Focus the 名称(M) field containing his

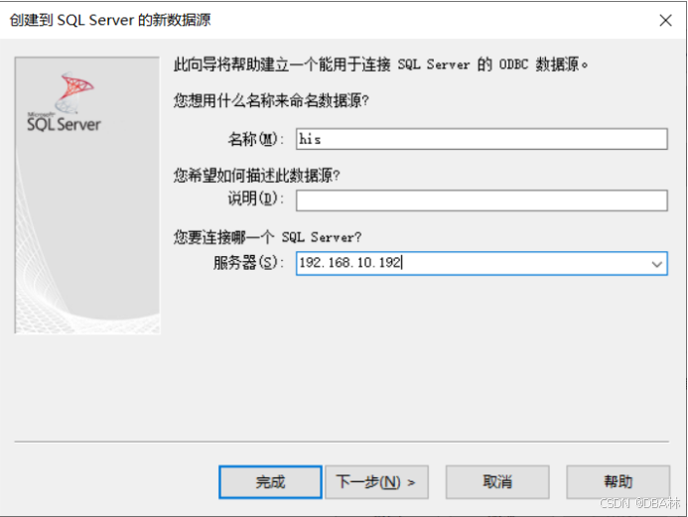(x=482, y=139)
